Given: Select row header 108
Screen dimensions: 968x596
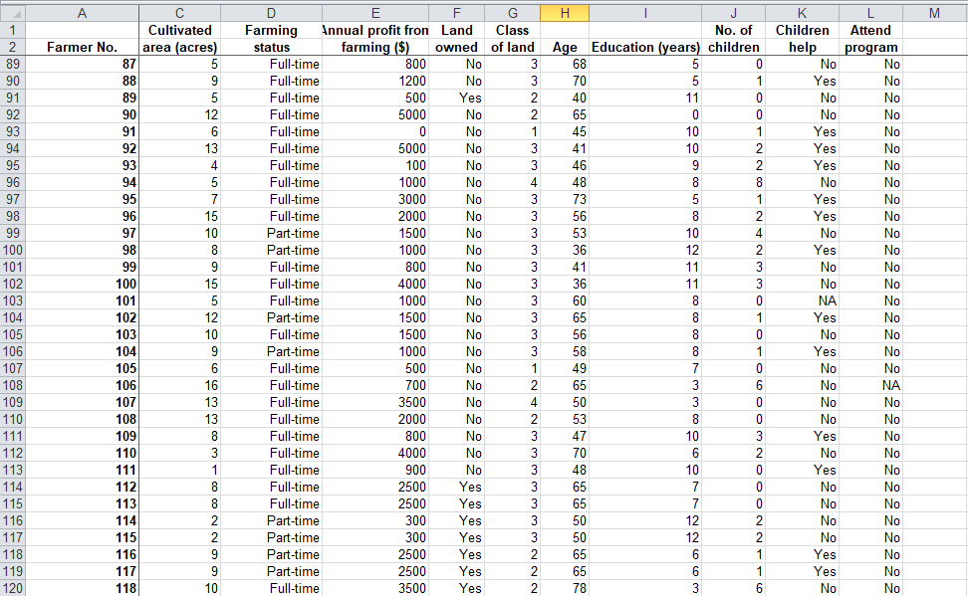Looking at the screenshot, I should (x=12, y=385).
